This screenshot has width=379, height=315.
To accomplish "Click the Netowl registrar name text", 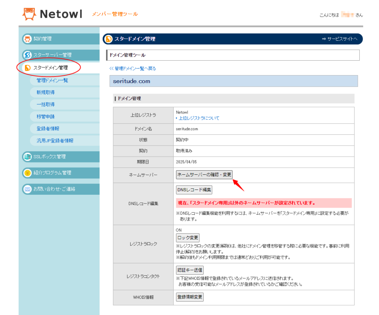I will 182,113.
